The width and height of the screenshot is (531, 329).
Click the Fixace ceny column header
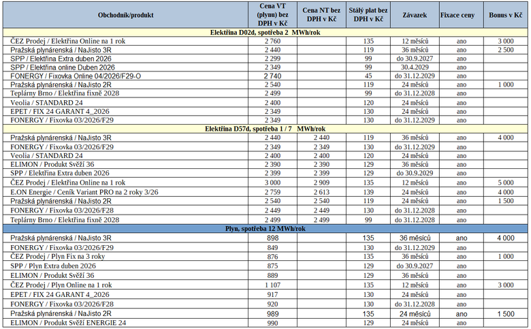pos(462,15)
